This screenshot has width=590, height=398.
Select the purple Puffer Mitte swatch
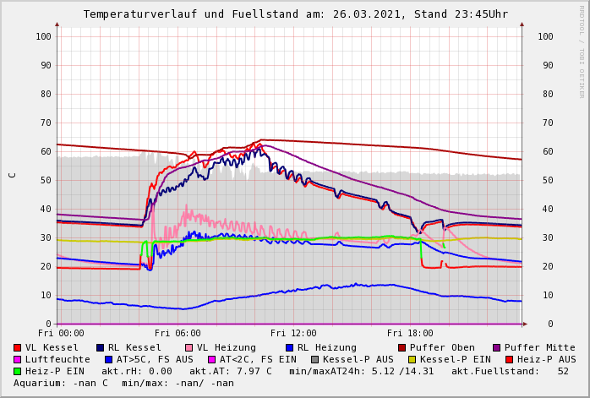(497, 347)
